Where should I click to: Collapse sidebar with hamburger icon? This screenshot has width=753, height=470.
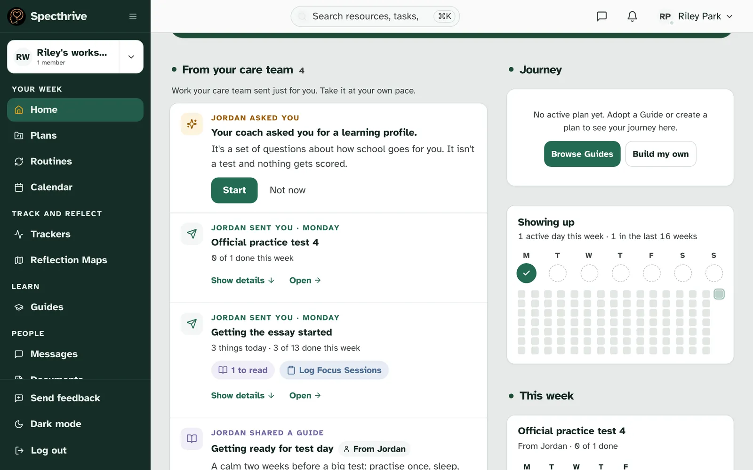pos(133,16)
